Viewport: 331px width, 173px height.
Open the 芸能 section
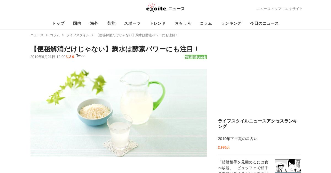[111, 23]
